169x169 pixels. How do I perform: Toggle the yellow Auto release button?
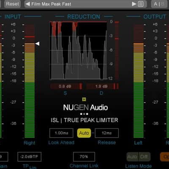[x=84, y=133]
